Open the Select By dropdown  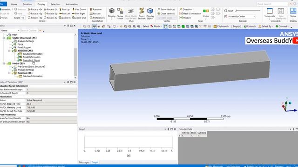coord(265,26)
